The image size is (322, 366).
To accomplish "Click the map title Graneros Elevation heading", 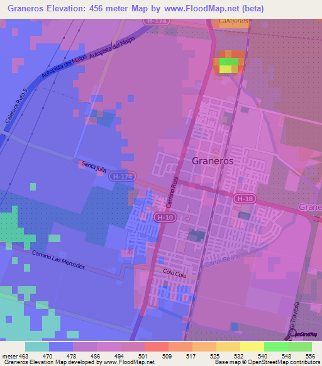I will pyautogui.click(x=136, y=9).
